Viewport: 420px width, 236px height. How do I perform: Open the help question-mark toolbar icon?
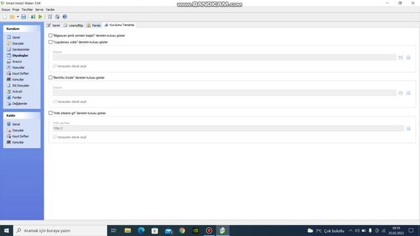point(64,17)
